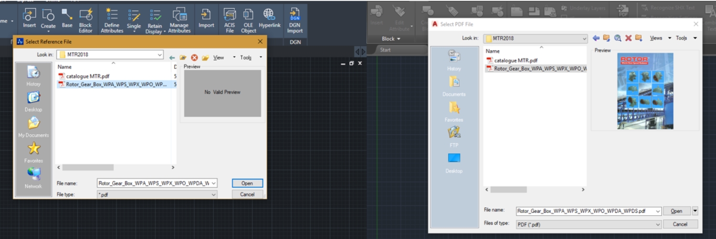
Task: Click Define Attributes in the ribbon
Action: click(x=112, y=21)
